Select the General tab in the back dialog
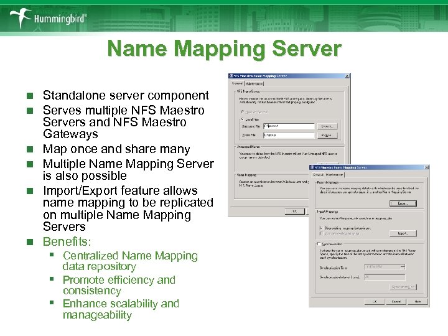448x336 pixels. [237, 83]
